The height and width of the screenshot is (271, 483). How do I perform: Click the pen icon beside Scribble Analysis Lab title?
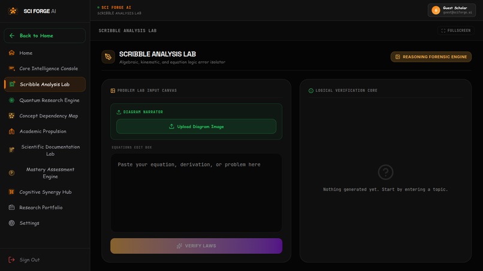pos(108,57)
